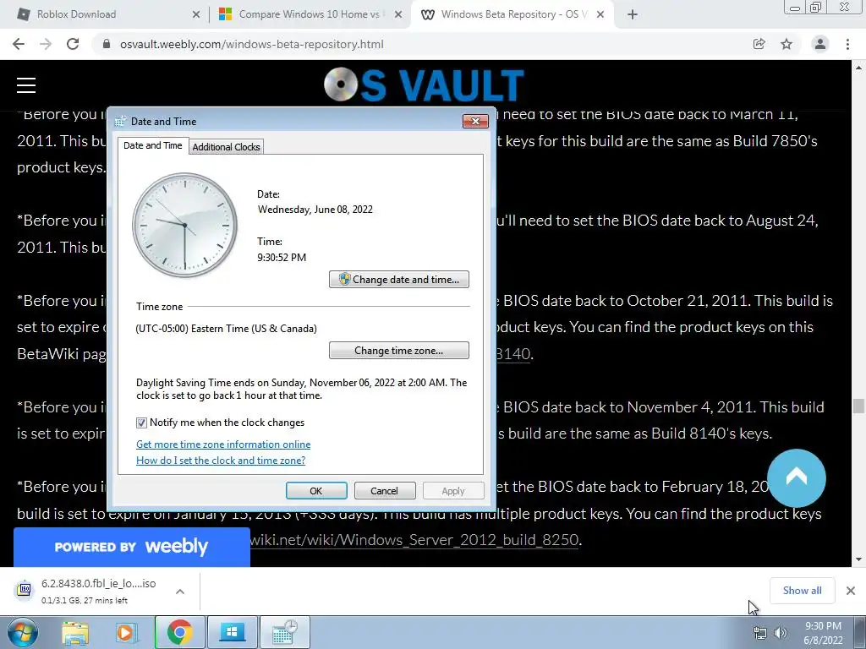866x649 pixels.
Task: Click Change date and time button
Action: pos(399,279)
